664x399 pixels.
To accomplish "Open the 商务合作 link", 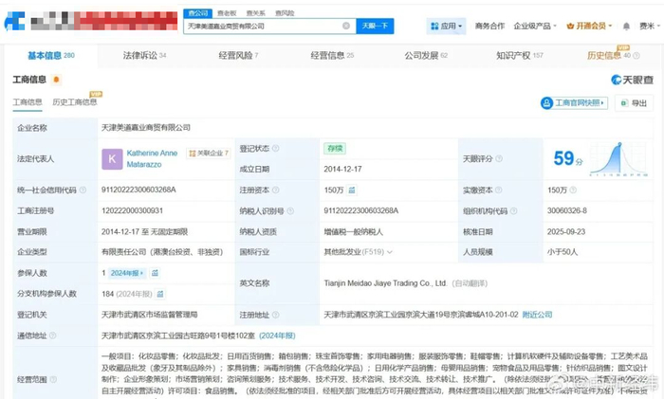I will click(x=489, y=27).
